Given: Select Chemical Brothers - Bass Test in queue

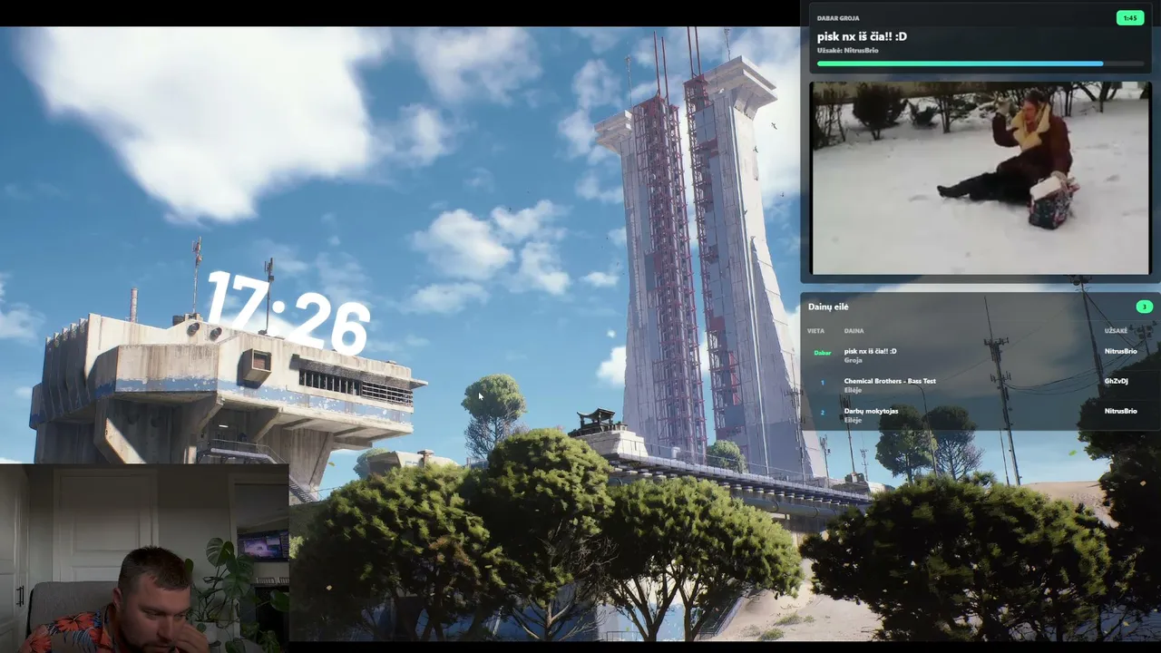Looking at the screenshot, I should 890,381.
